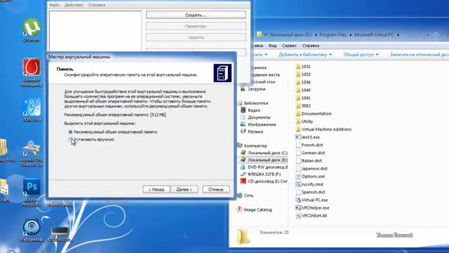
Task: Select the VPCHelper.exe file icon
Action: pos(298,208)
